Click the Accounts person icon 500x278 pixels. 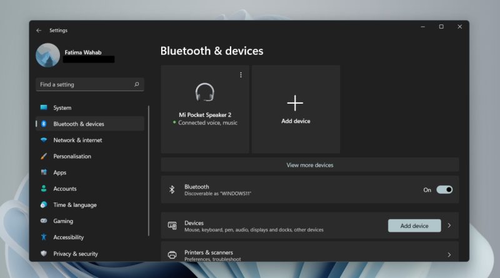coord(44,189)
